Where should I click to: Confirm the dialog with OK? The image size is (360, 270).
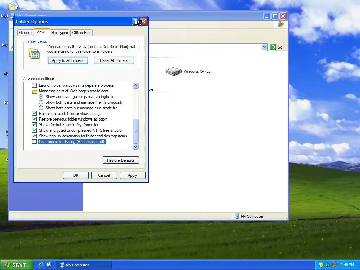76,175
